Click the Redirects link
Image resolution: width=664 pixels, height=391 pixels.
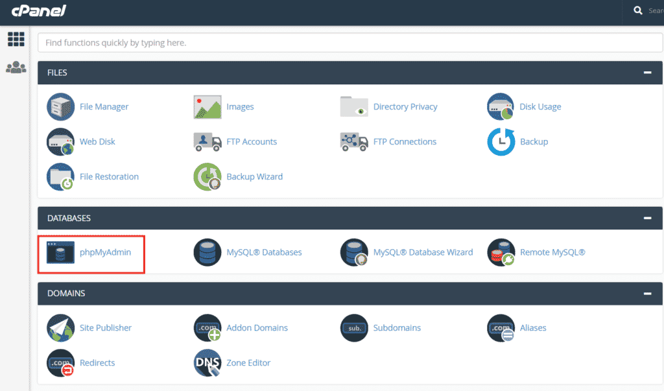point(97,363)
